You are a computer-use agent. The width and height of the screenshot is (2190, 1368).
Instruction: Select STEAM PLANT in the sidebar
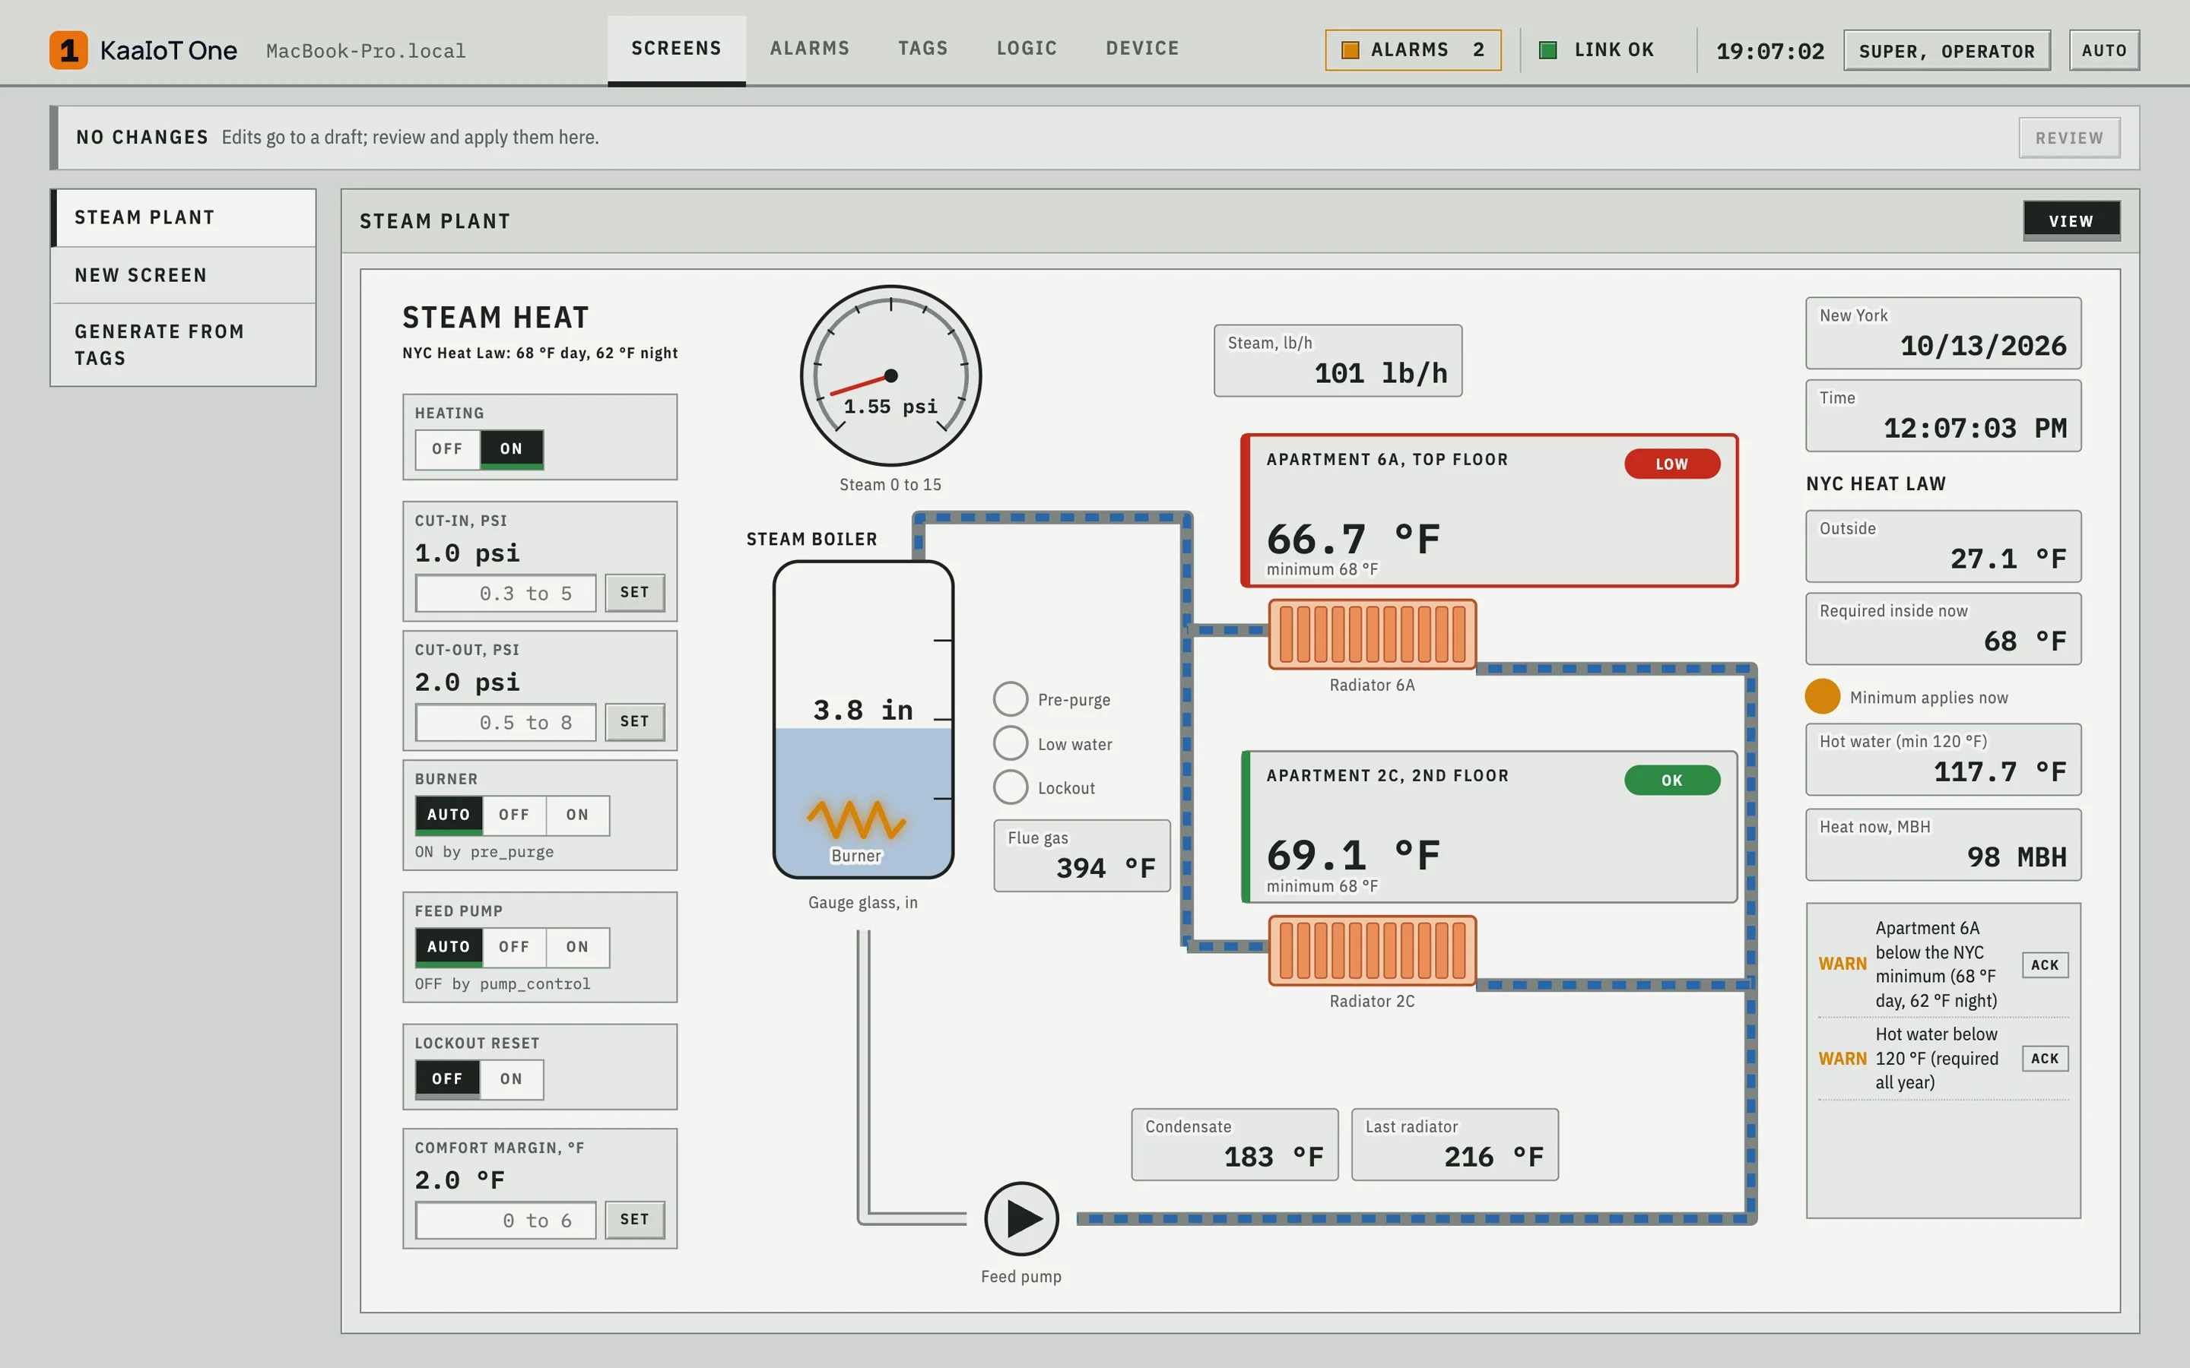click(x=184, y=218)
